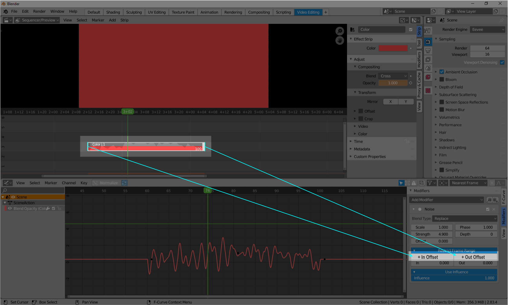
Task: Hide Blend Opacity channel eye icon
Action: [x=10, y=208]
